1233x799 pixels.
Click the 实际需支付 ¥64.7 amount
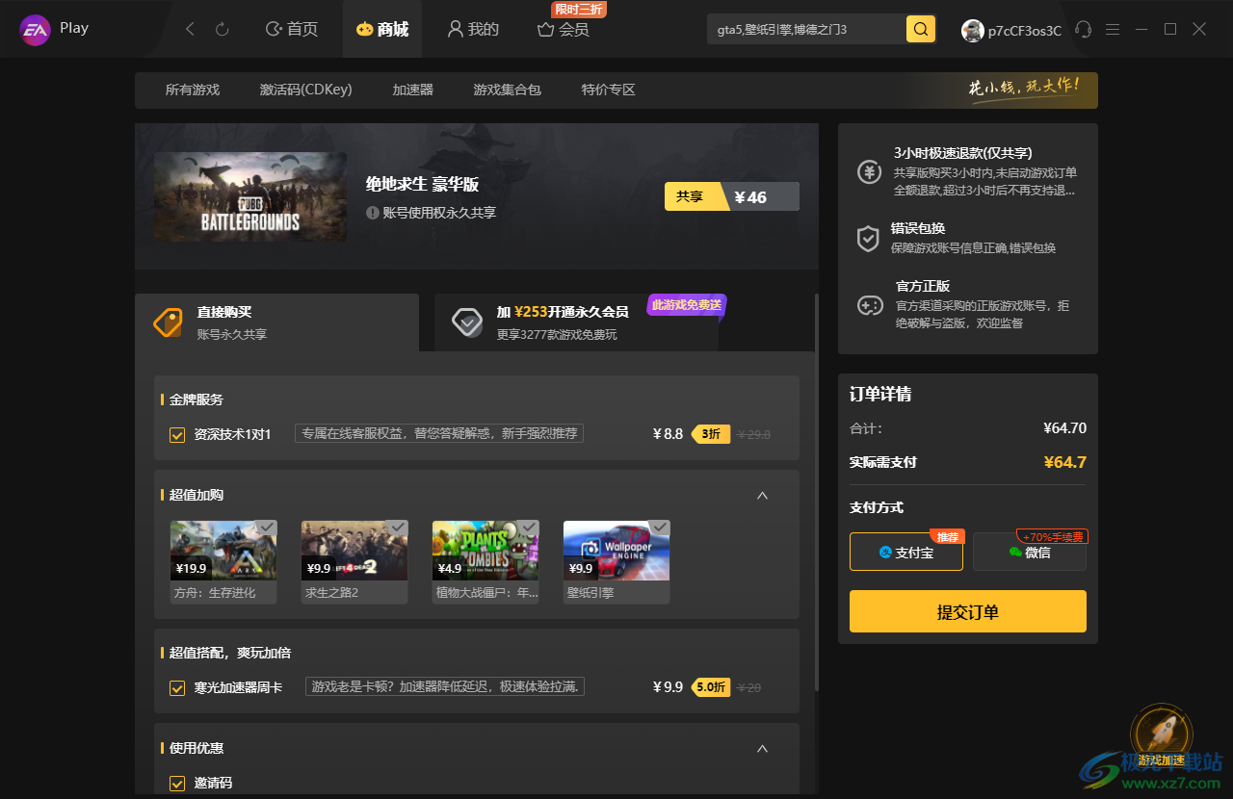tap(1064, 462)
